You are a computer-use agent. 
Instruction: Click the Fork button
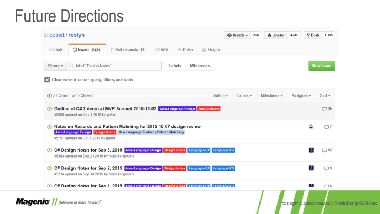point(313,35)
